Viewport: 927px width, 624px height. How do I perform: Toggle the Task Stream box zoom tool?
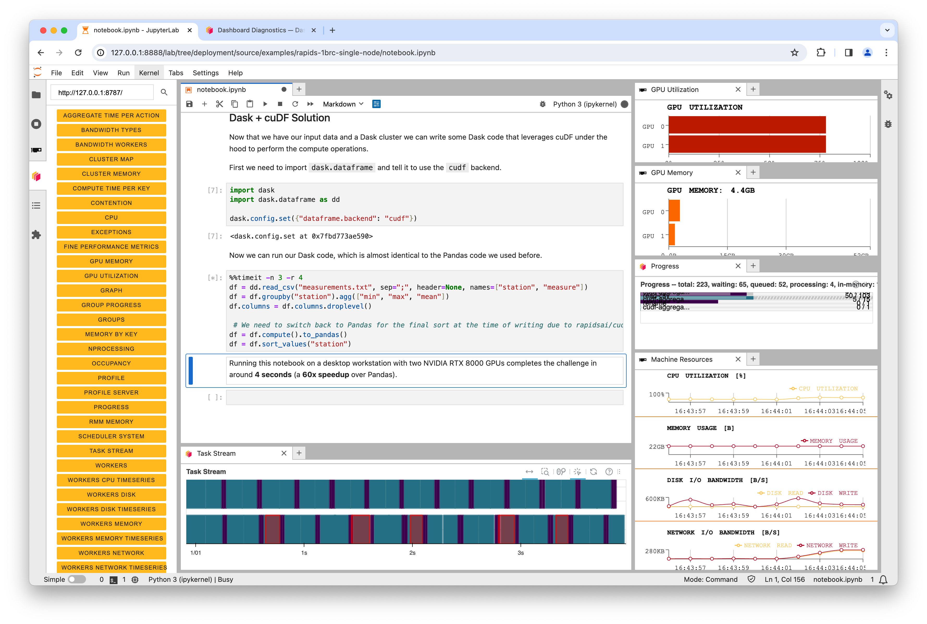545,472
